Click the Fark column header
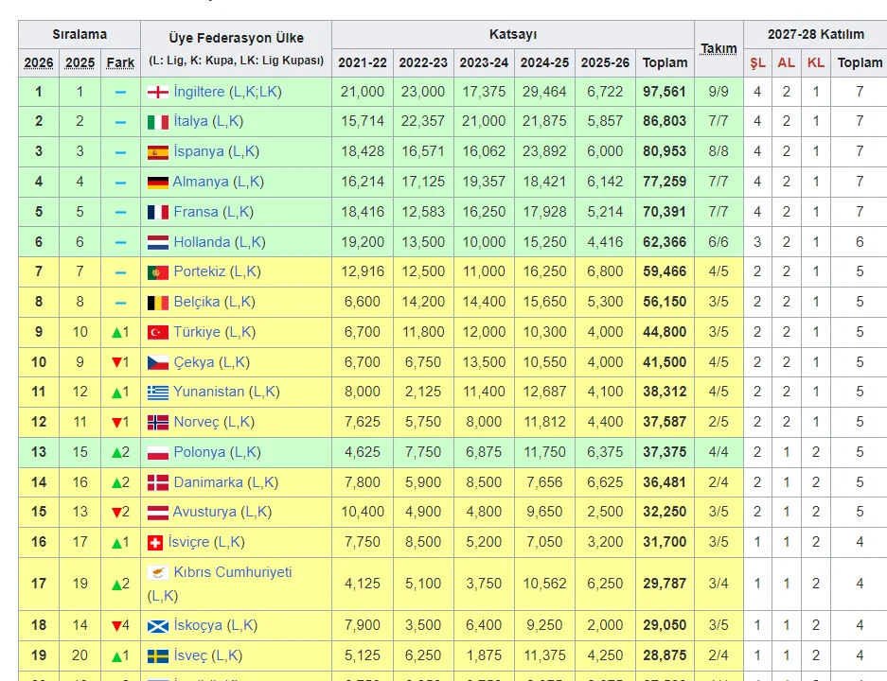Screen dimensions: 887x681 (x=120, y=62)
